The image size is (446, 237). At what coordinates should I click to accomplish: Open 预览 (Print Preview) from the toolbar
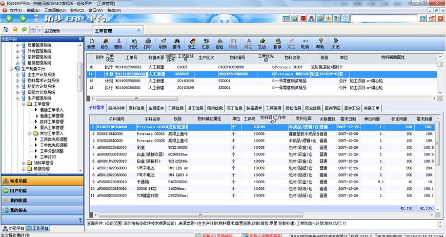134,43
